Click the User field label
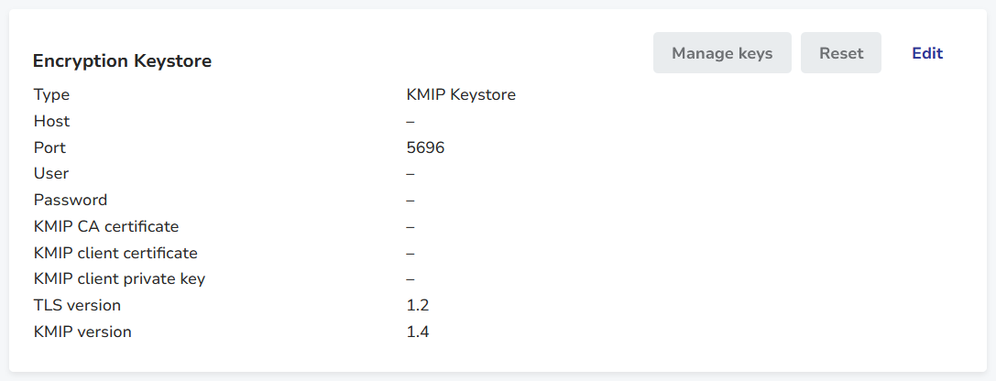 tap(51, 174)
